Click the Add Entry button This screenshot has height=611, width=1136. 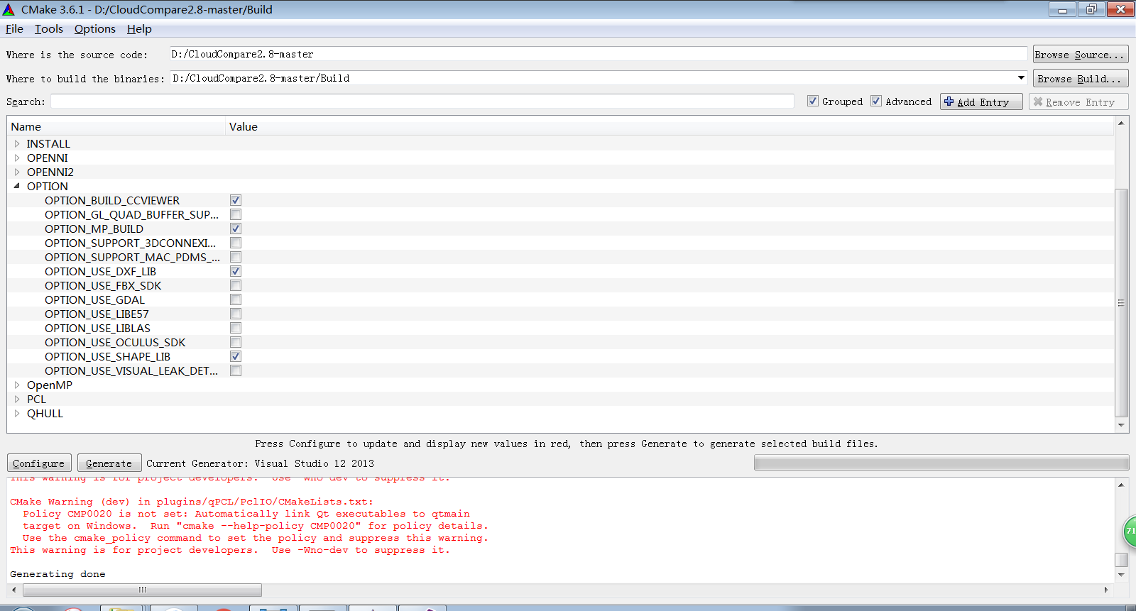(981, 101)
